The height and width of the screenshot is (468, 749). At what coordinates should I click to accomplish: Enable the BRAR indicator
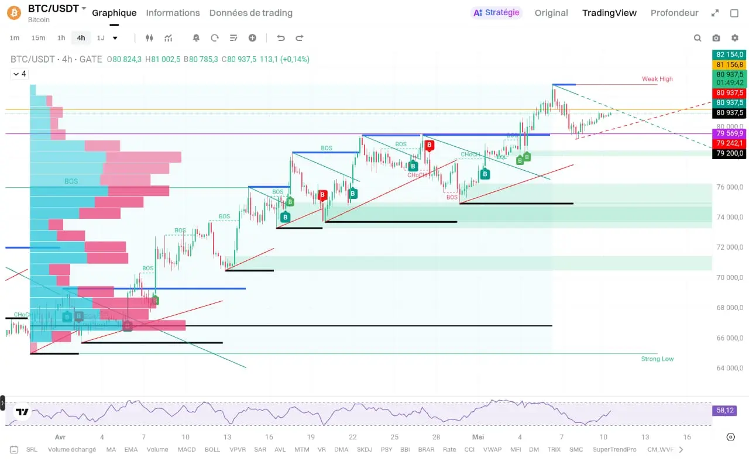[x=426, y=450]
